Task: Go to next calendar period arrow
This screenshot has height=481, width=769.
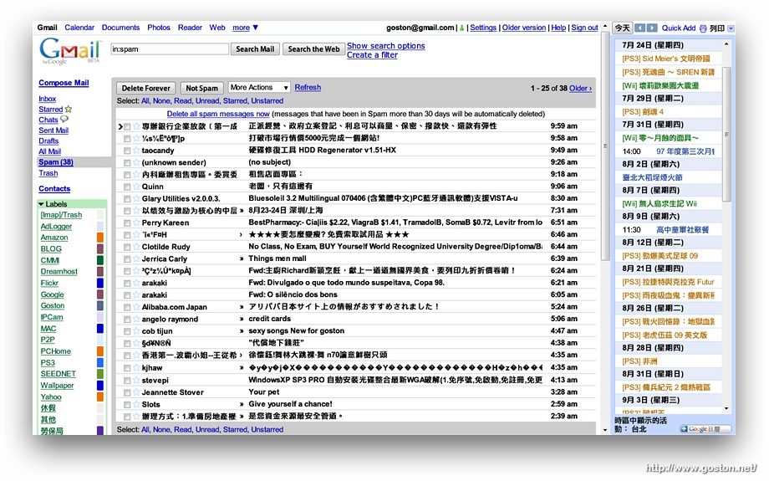Action: coord(652,28)
